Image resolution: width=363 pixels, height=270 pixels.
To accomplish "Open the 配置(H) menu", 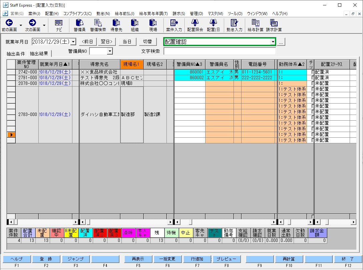I will [52, 14].
